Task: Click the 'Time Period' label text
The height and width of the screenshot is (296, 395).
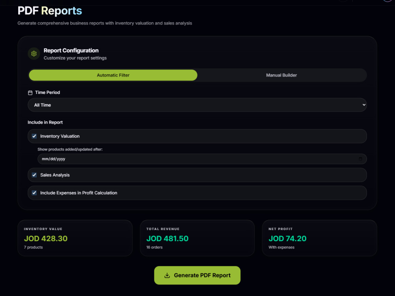Action: [48, 92]
